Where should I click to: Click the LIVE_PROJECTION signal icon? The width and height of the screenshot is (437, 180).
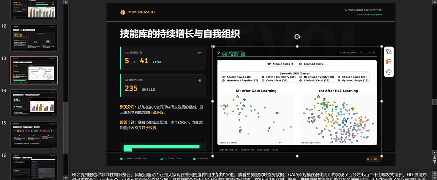coord(219,53)
